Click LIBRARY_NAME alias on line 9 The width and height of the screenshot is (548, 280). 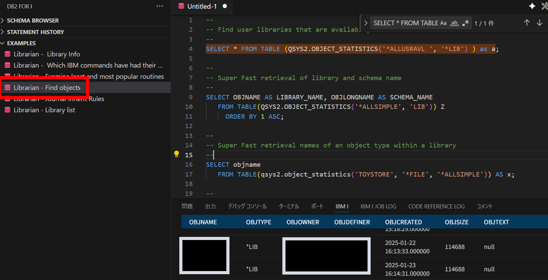click(299, 97)
